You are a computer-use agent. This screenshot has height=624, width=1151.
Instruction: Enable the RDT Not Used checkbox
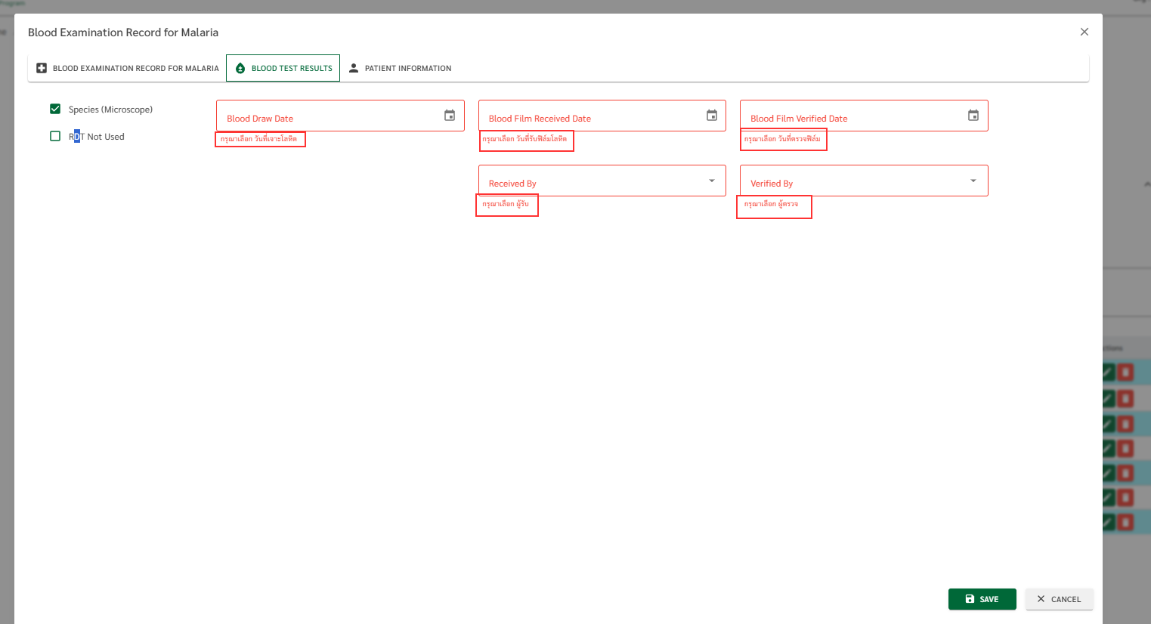(x=55, y=136)
